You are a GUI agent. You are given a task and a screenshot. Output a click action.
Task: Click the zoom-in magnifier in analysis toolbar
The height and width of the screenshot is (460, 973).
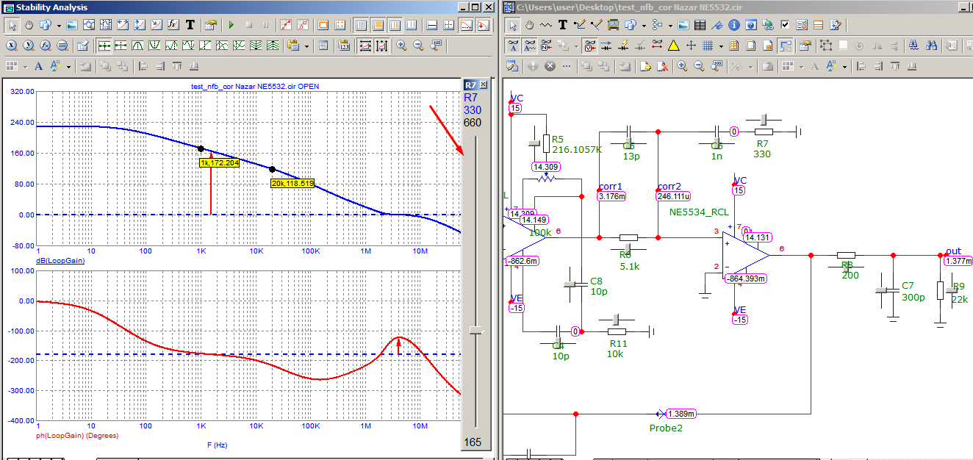coord(401,46)
